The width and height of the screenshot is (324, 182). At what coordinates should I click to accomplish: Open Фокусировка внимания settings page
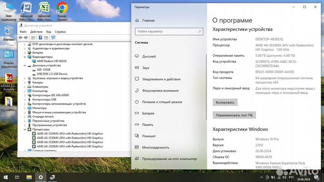(x=160, y=91)
